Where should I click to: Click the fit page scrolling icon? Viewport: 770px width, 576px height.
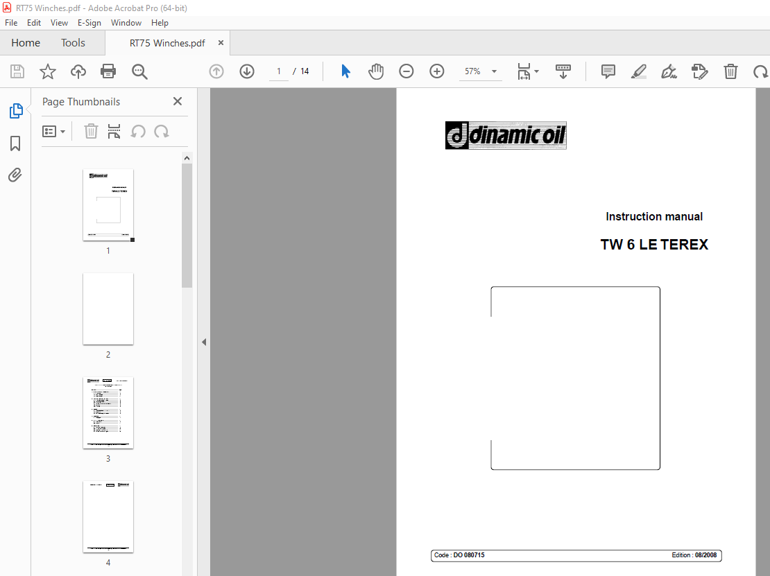(524, 71)
